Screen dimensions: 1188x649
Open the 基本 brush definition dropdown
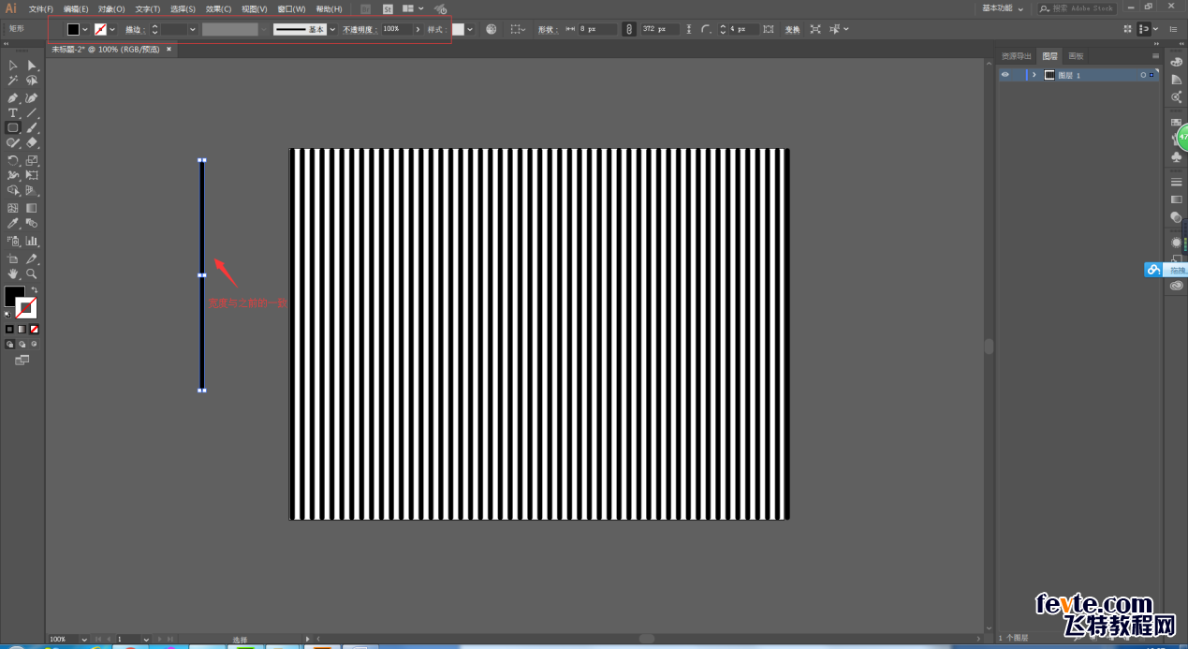coord(332,29)
